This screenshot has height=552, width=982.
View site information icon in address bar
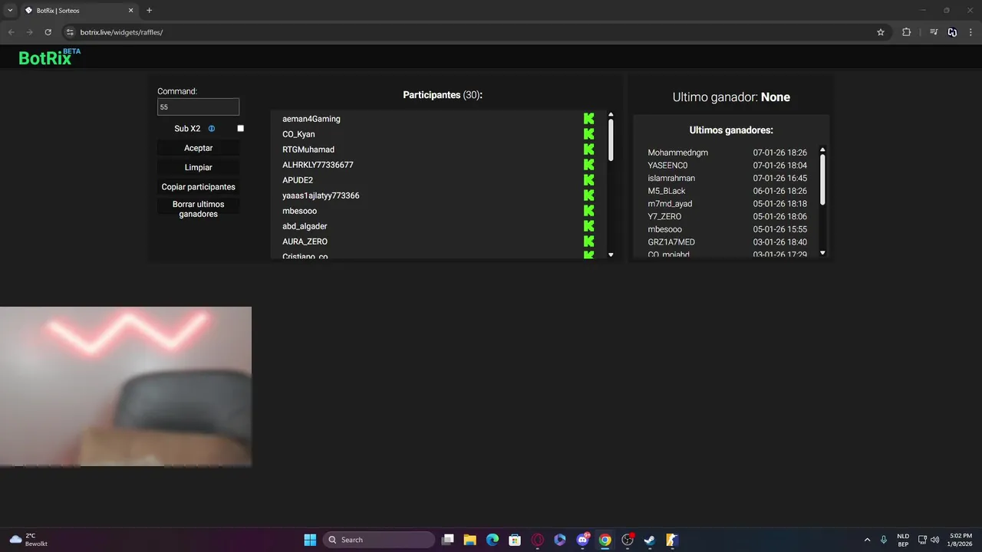(70, 32)
